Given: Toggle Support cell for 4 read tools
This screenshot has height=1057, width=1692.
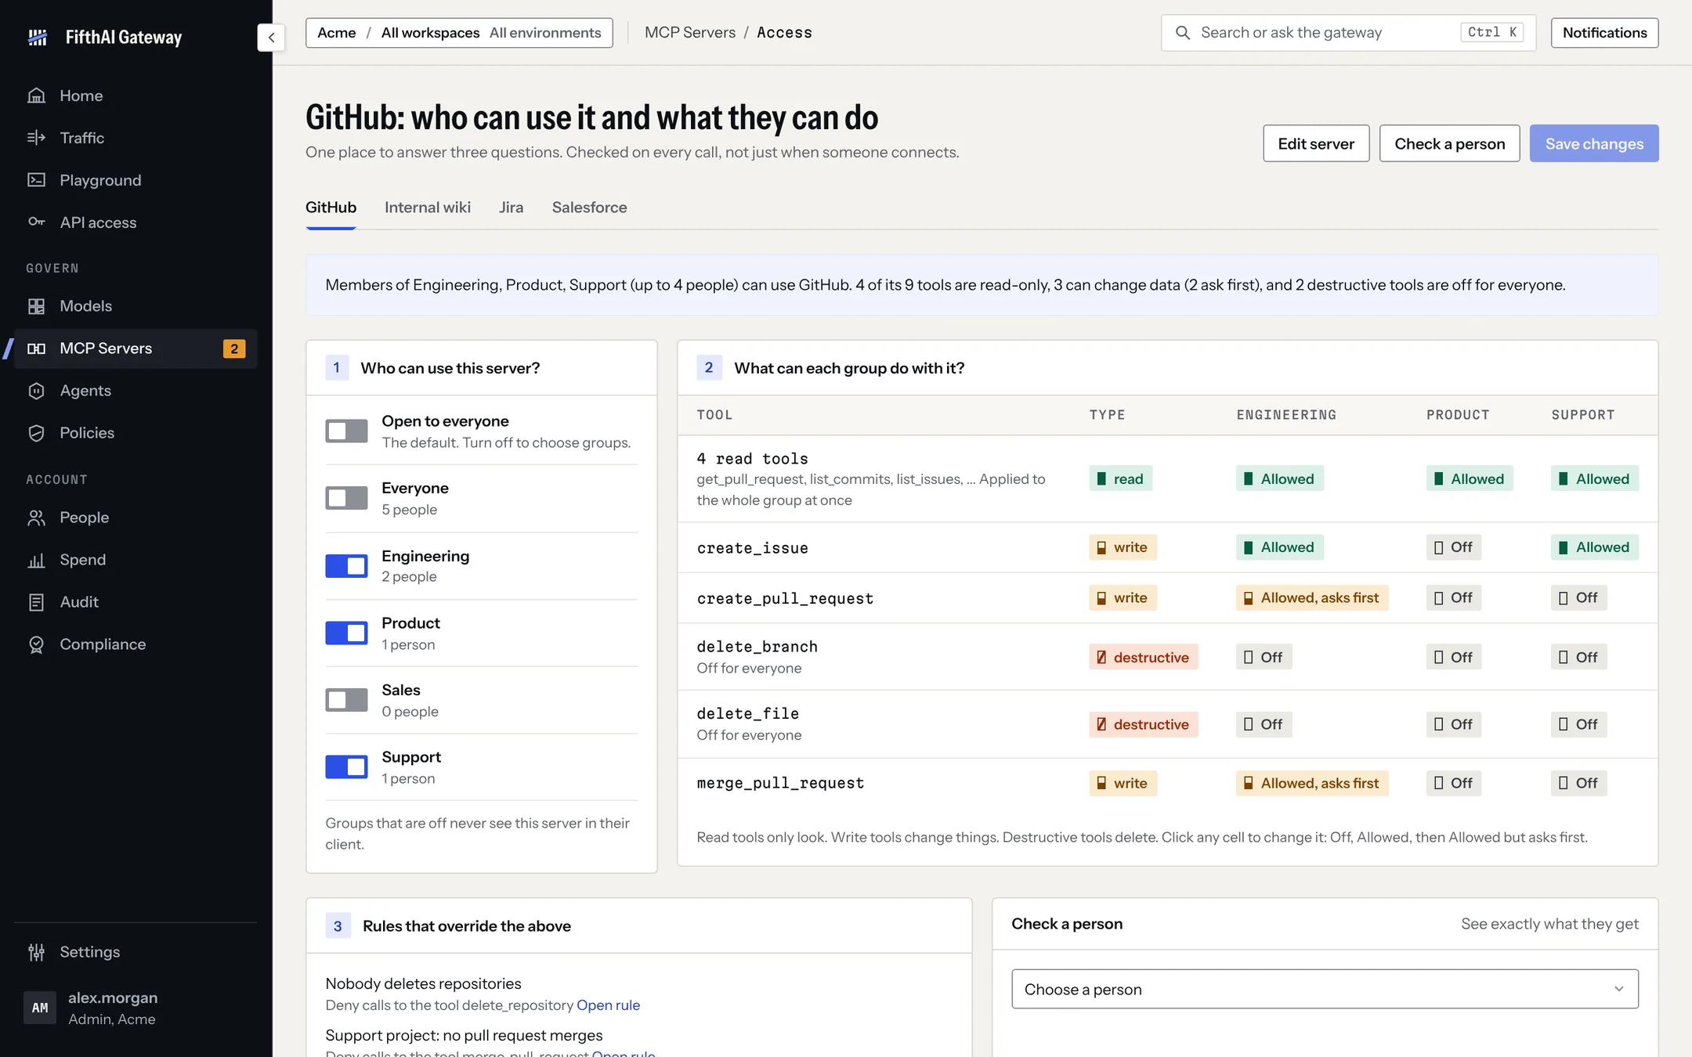Looking at the screenshot, I should pos(1595,478).
